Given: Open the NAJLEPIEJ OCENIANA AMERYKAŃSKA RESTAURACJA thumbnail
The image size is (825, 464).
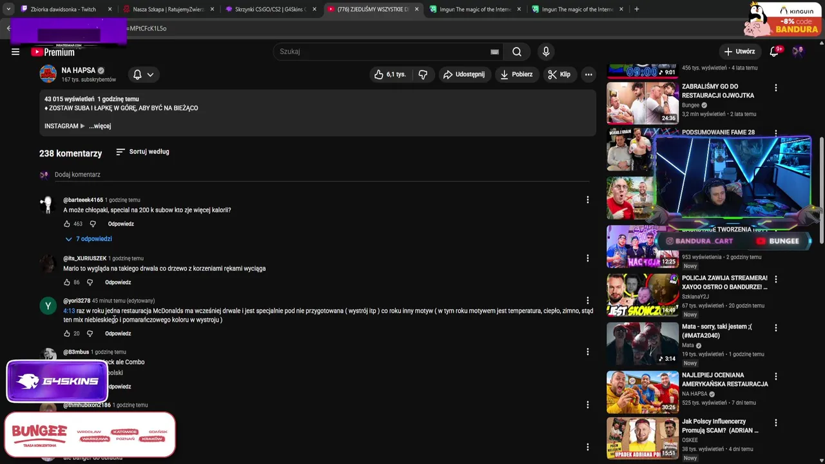Looking at the screenshot, I should (x=643, y=392).
